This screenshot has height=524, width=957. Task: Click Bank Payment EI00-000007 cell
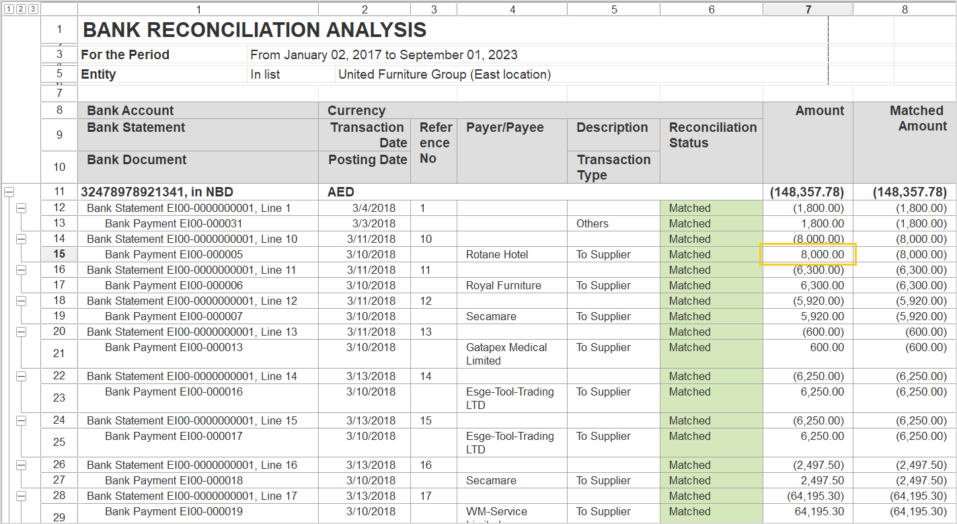tap(198, 316)
